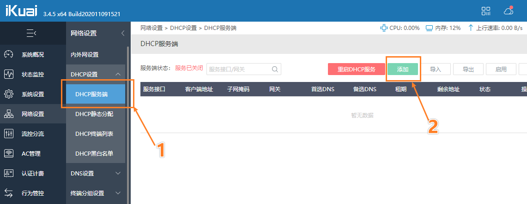Viewport: 527px width, 204px height.
Task: Click the 网关 column header
Action: [275, 89]
